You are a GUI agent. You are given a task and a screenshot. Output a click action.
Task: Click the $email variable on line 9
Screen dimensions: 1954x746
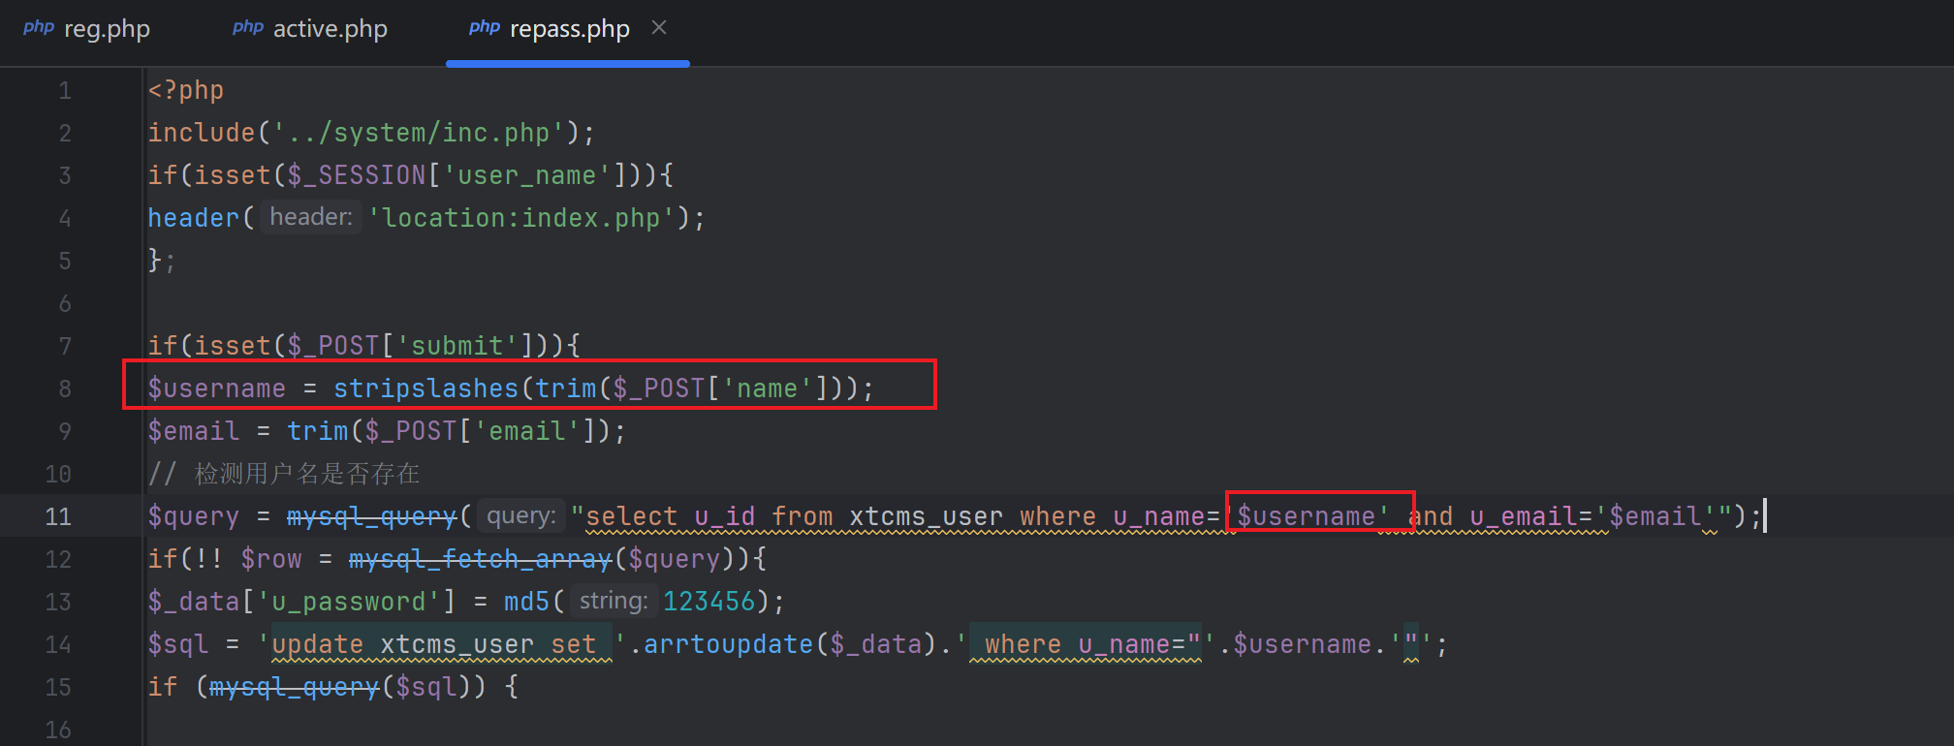194,431
